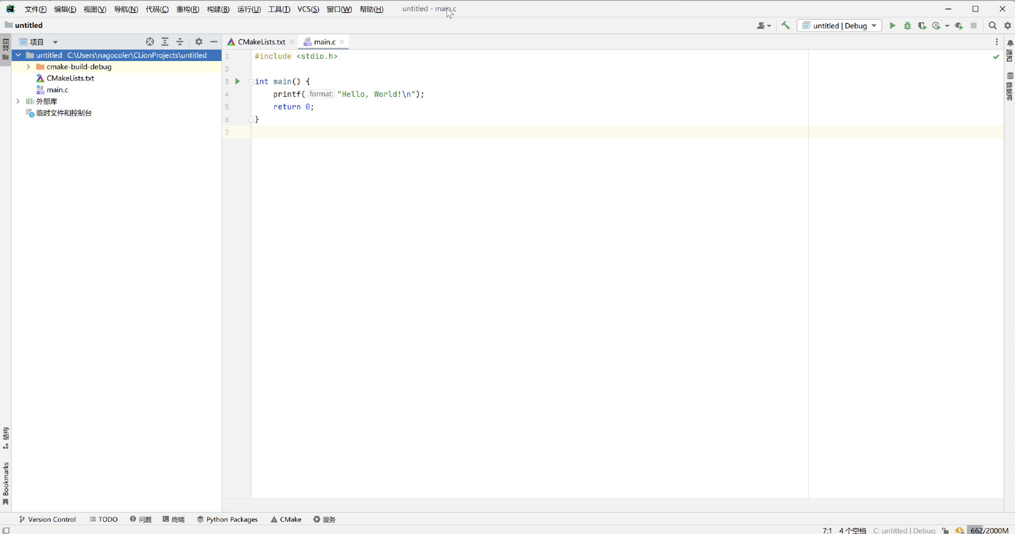Open the CMake tool window
The image size is (1015, 534).
click(286, 519)
